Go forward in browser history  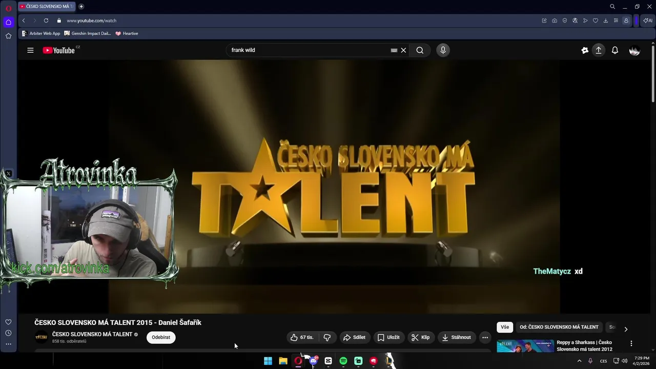tap(35, 20)
